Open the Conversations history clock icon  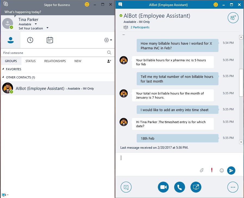click(30, 40)
